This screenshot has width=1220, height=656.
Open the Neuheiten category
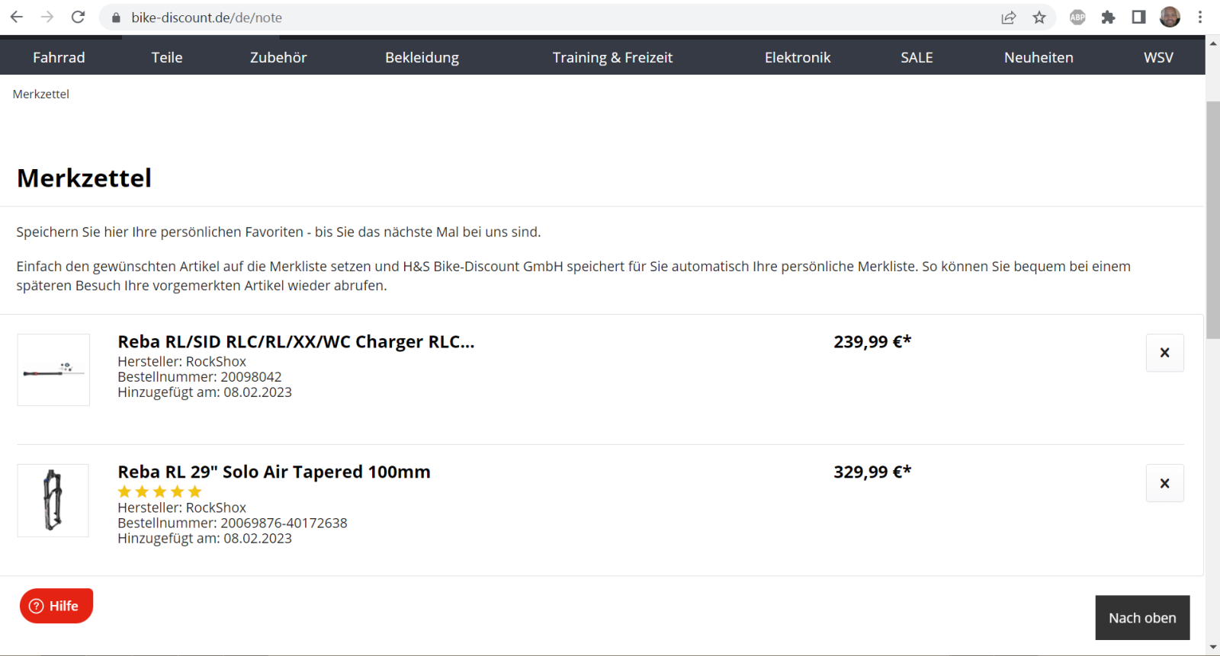(1039, 57)
